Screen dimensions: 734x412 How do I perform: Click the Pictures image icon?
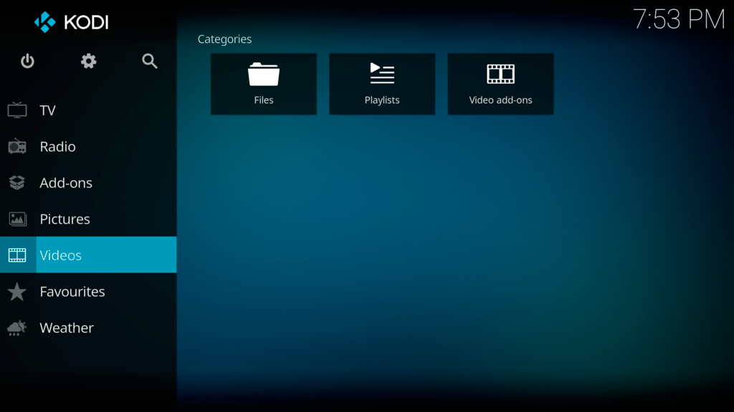[17, 219]
